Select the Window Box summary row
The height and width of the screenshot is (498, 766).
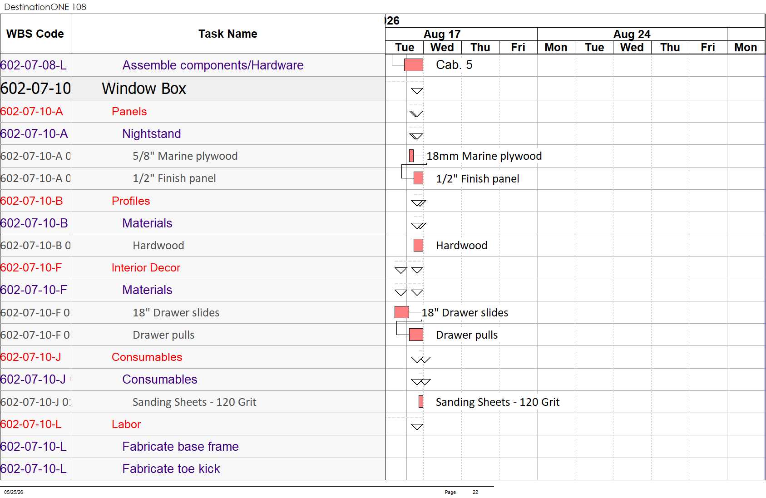[x=193, y=89]
